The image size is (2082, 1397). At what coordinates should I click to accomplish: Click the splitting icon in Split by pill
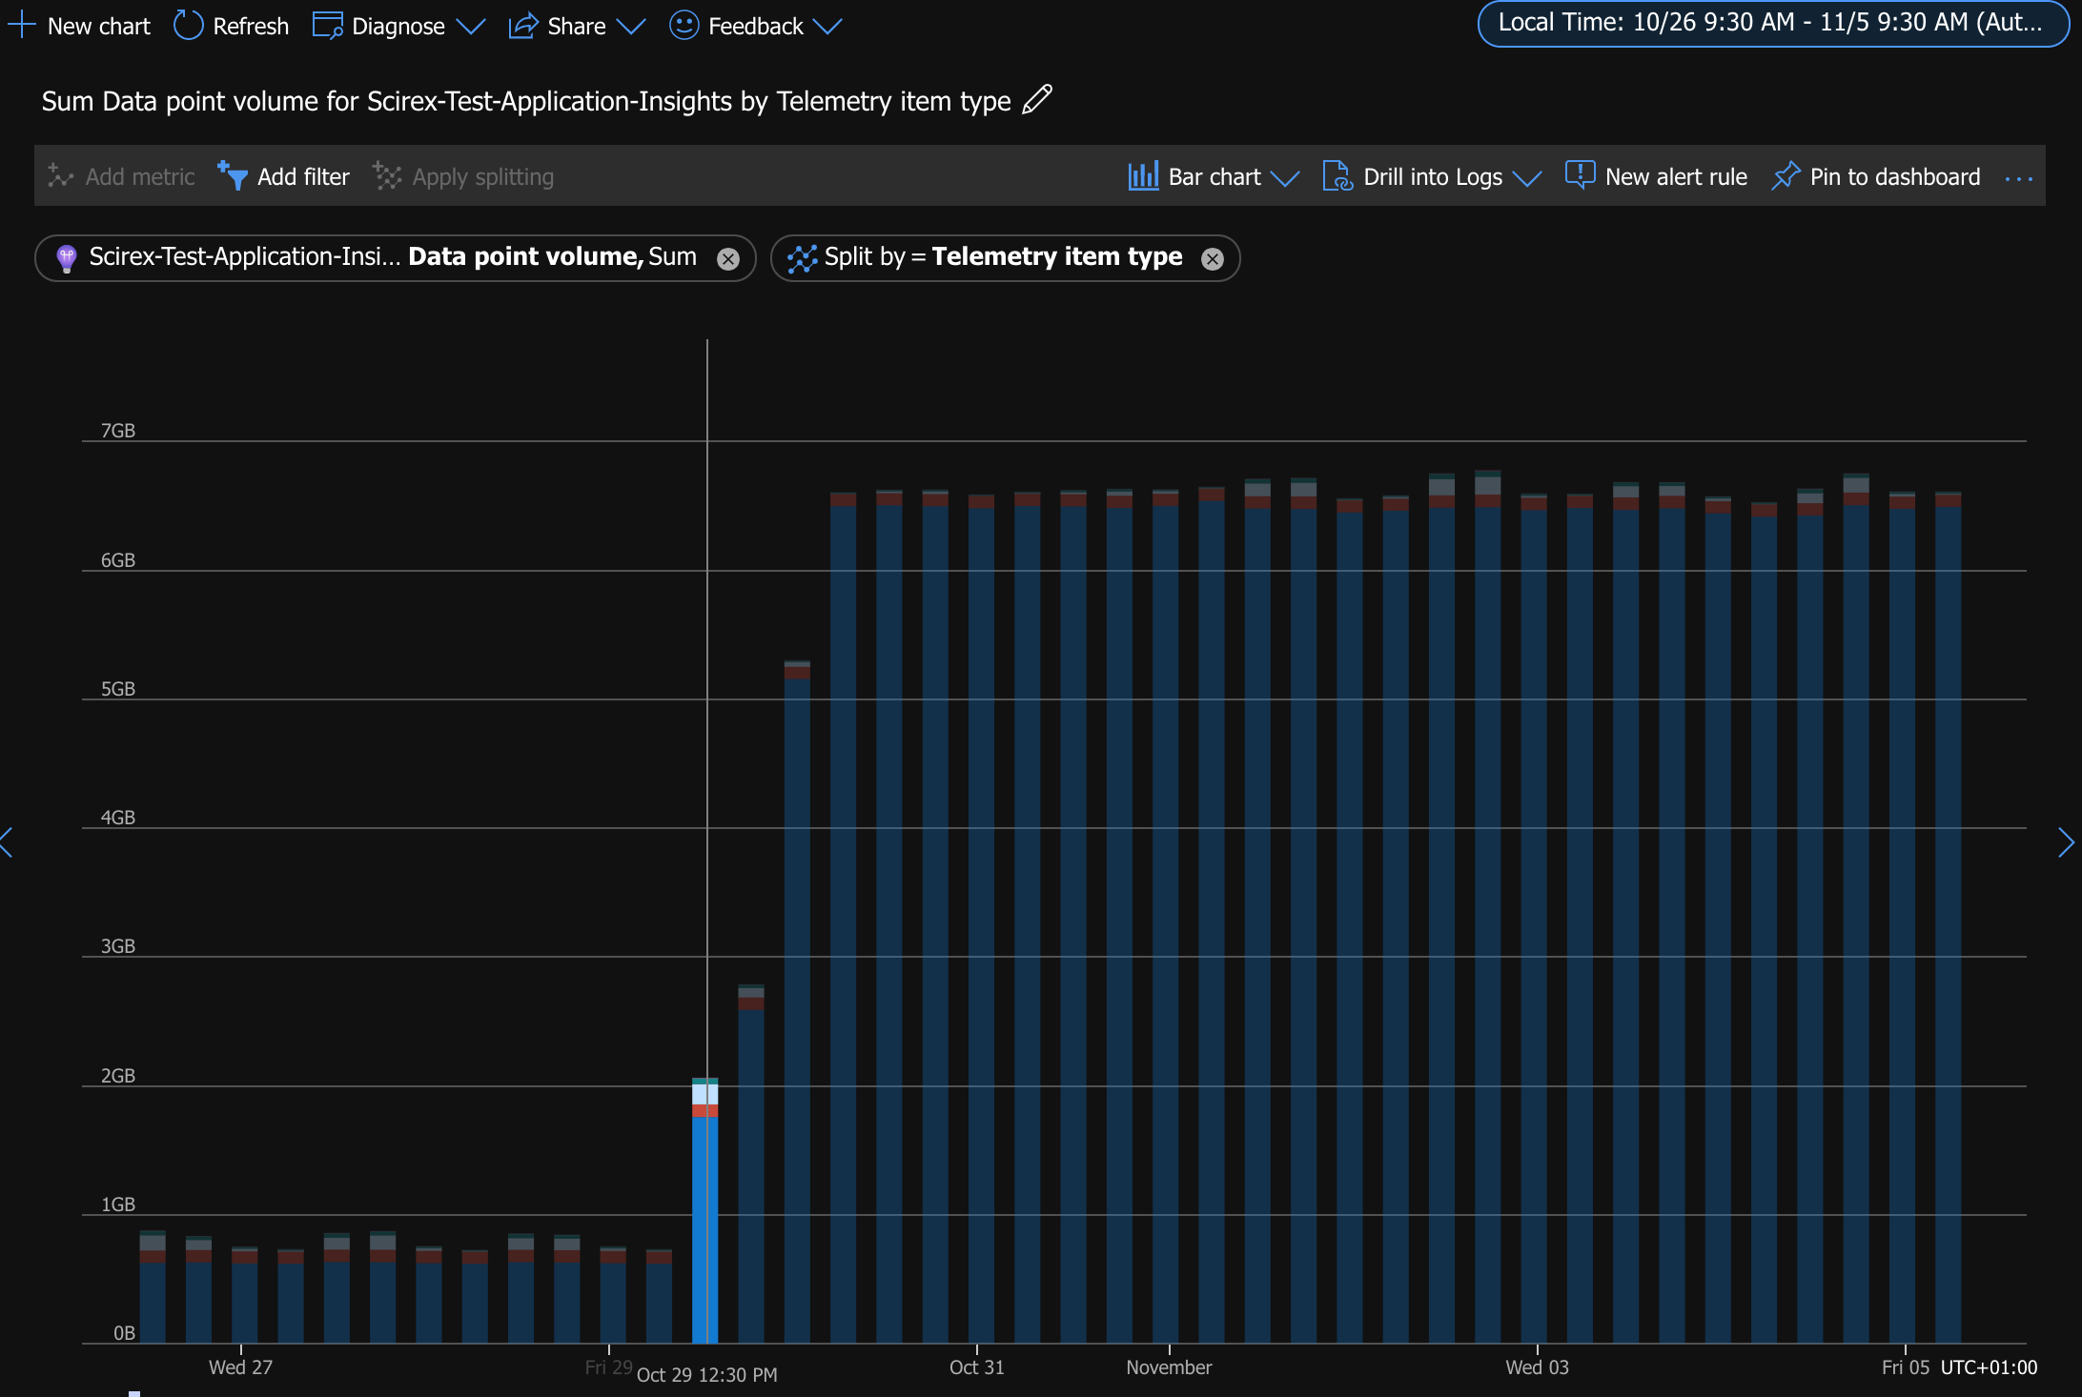click(802, 258)
